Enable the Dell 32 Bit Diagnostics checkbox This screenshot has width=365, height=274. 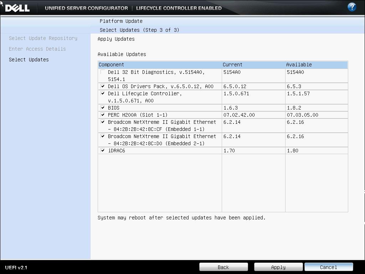point(103,72)
